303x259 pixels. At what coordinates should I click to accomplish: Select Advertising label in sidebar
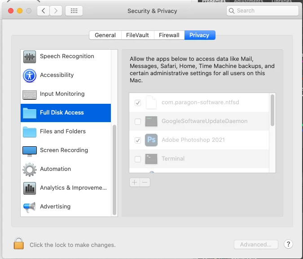coord(55,206)
